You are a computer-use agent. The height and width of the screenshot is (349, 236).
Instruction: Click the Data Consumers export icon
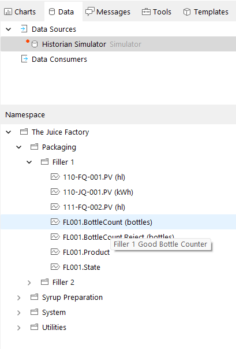[x=24, y=59]
